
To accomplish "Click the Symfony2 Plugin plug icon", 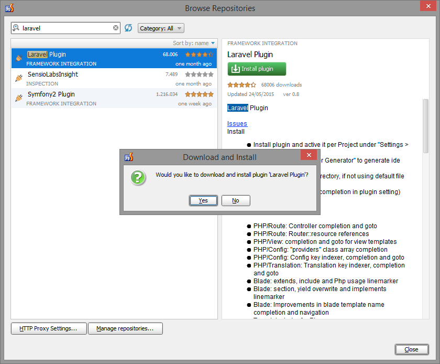I will 19,98.
